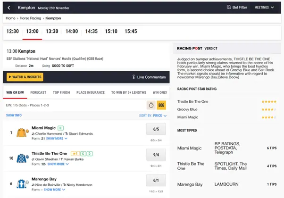Select the 6/5 odds for Miami Magic

156,130
